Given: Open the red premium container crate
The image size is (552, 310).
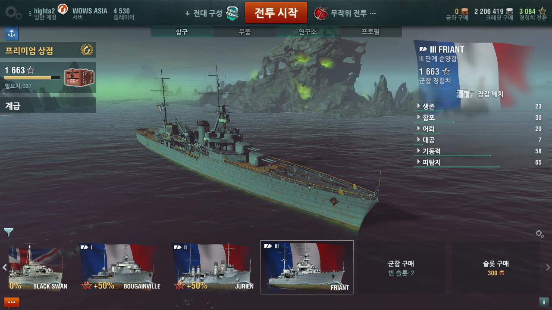Looking at the screenshot, I should tap(79, 77).
